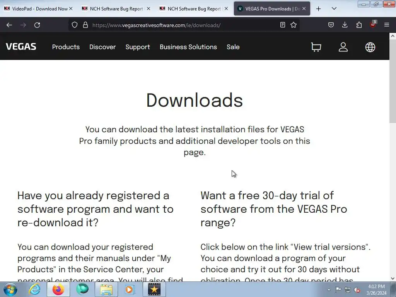Open the Sale link in navigation
The height and width of the screenshot is (297, 396).
tap(233, 47)
